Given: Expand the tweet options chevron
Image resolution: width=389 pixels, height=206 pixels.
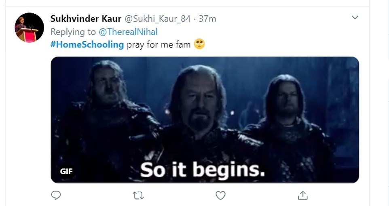Looking at the screenshot, I should (x=355, y=17).
